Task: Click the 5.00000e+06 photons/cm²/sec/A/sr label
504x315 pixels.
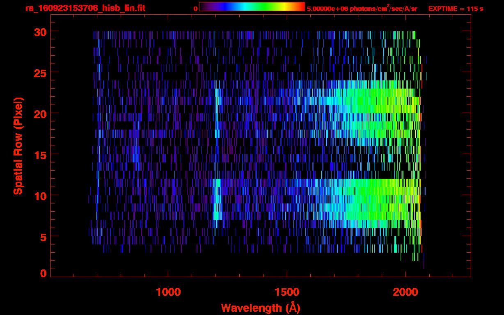Action: (362, 8)
